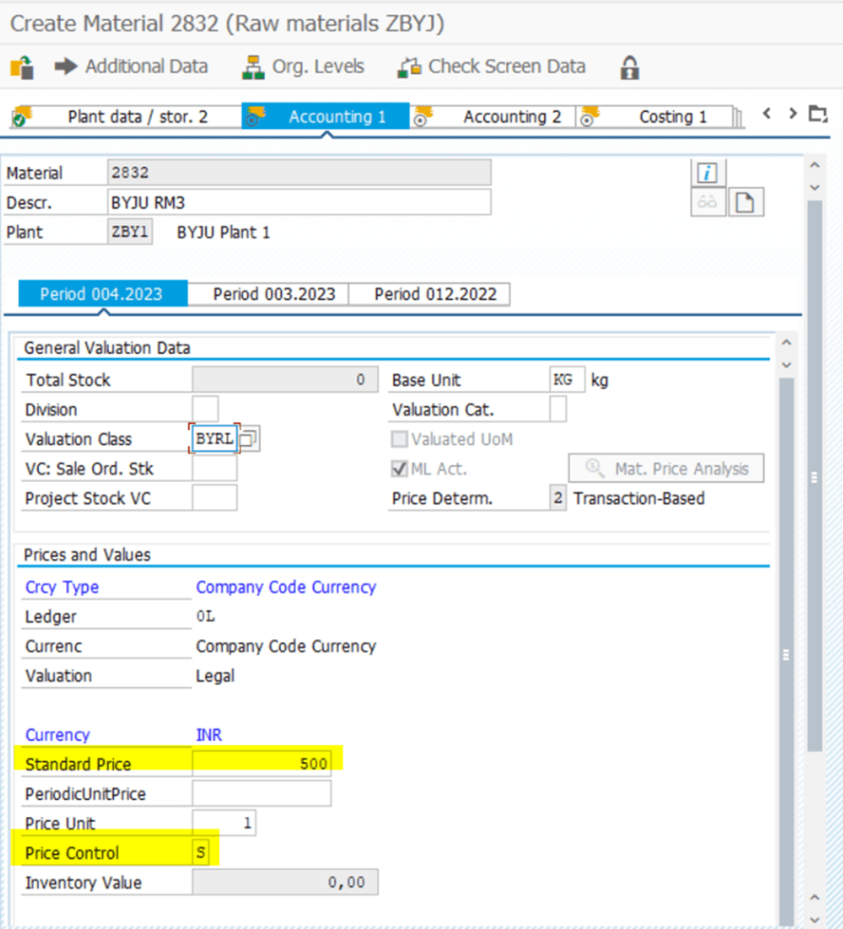843x929 pixels.
Task: Toggle the ML Act. checkbox
Action: click(x=399, y=469)
